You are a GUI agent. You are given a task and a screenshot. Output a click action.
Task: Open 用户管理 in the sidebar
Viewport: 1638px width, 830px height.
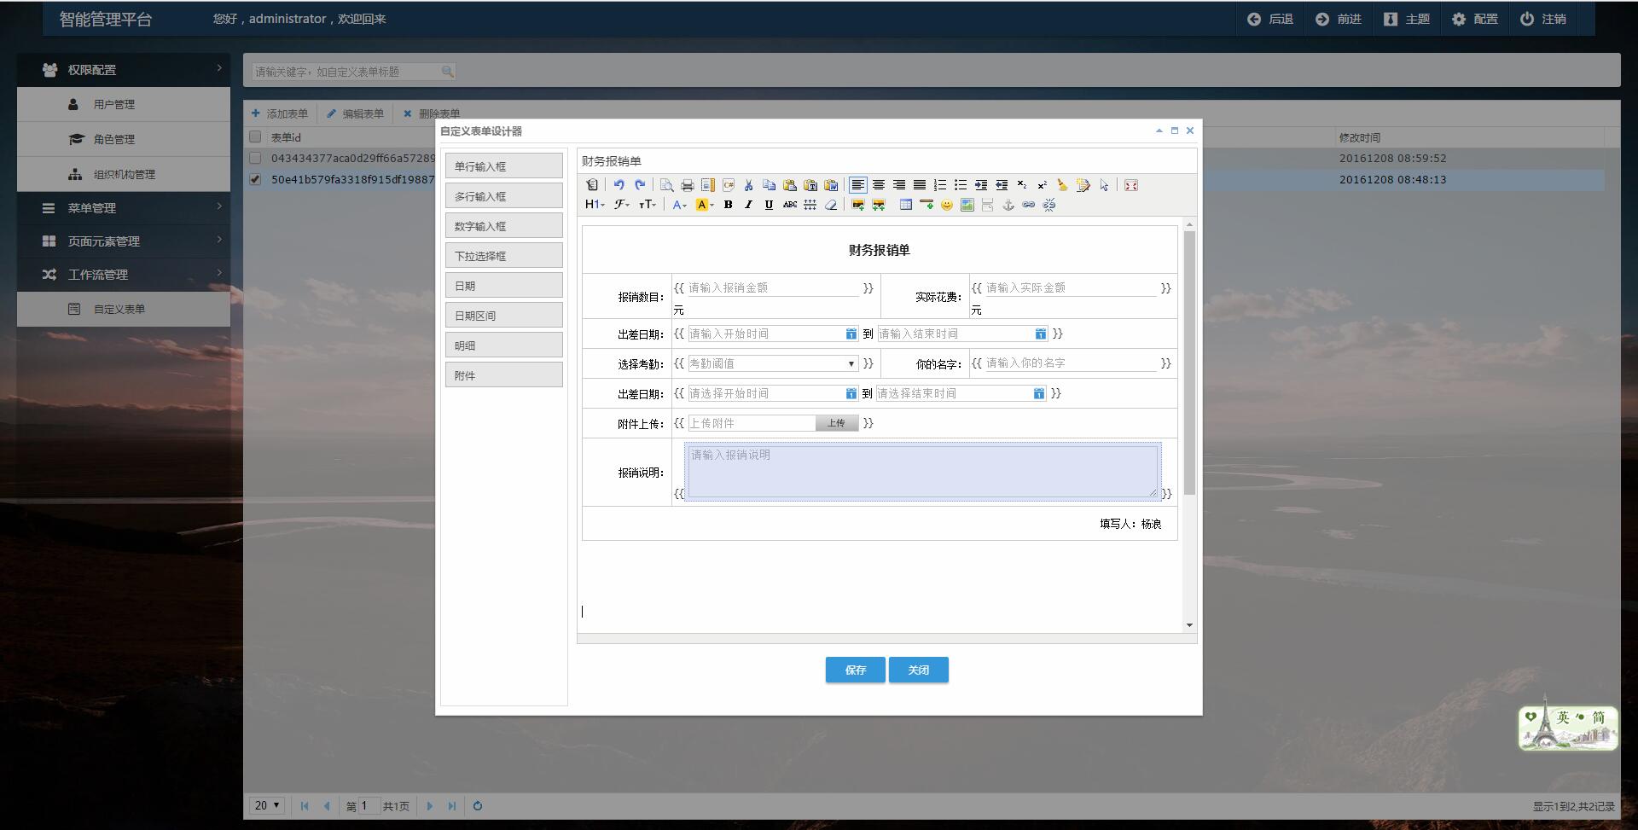tap(124, 104)
